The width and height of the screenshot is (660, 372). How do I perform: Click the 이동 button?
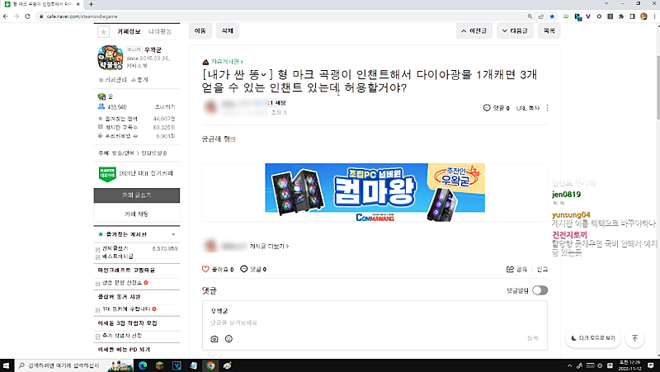coord(200,31)
